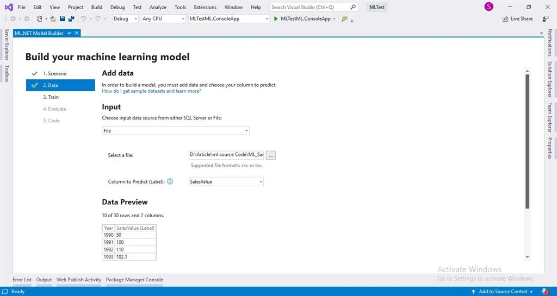Click the Save floppy disk icon
Image resolution: width=557 pixels, height=296 pixels.
63,19
